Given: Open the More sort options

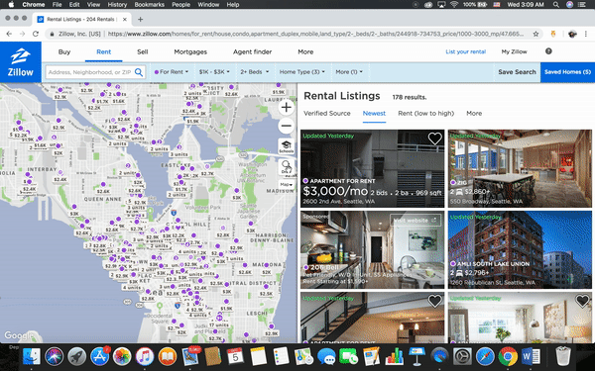Looking at the screenshot, I should [x=474, y=113].
